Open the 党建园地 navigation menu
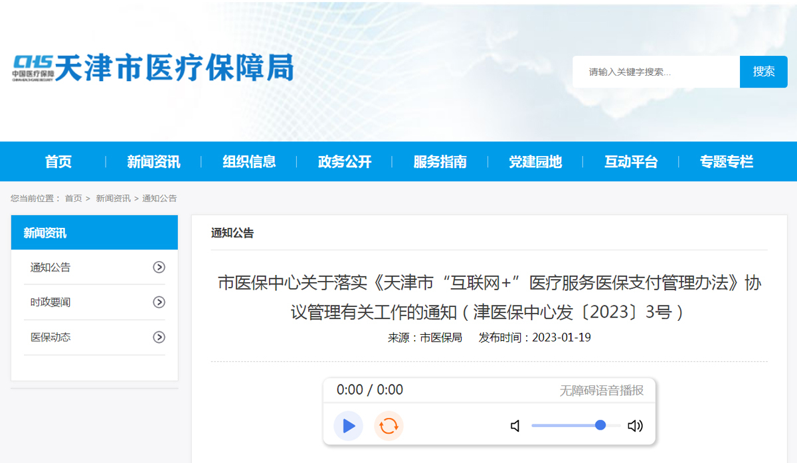This screenshot has height=463, width=797. (535, 161)
